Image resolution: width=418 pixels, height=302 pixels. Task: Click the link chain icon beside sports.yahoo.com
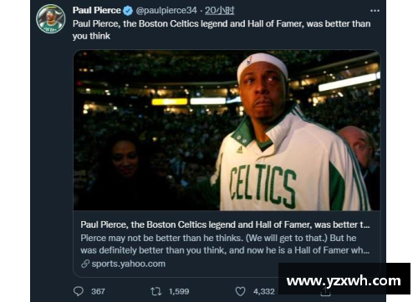85,264
